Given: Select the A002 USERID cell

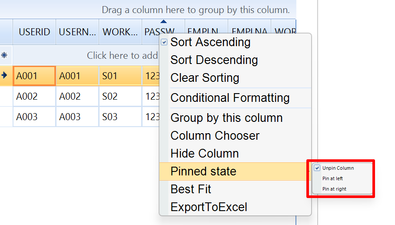Looking at the screenshot, I should (34, 96).
